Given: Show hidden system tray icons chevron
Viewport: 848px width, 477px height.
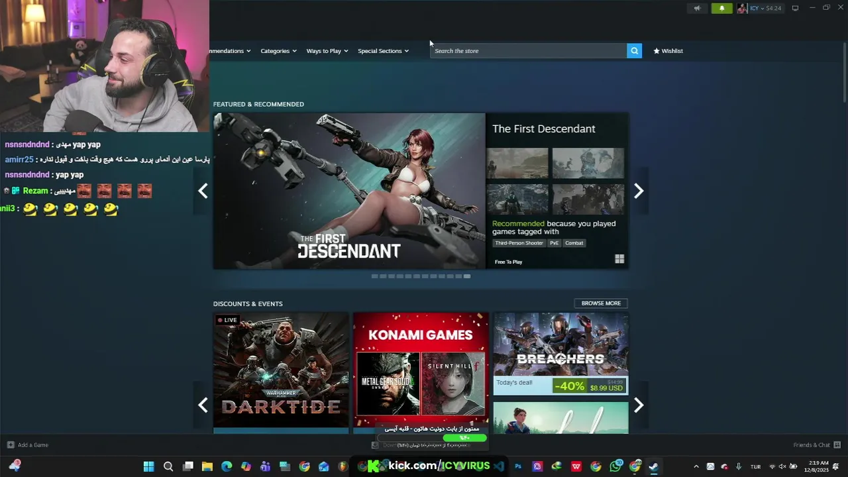Looking at the screenshot, I should [x=696, y=466].
